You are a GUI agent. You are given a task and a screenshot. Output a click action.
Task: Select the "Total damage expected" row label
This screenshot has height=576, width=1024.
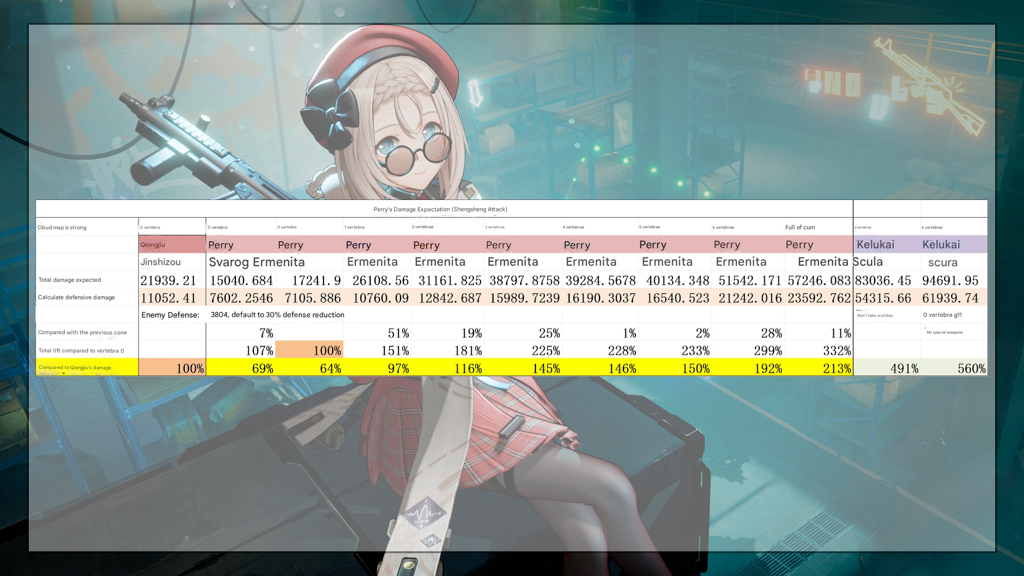click(x=70, y=280)
